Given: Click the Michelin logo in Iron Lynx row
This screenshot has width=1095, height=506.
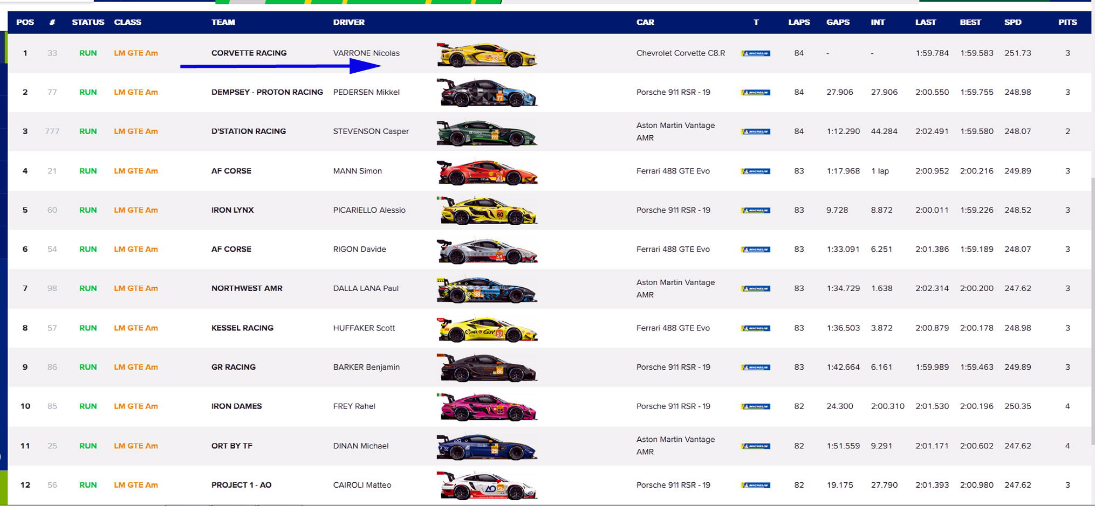Looking at the screenshot, I should pos(755,211).
